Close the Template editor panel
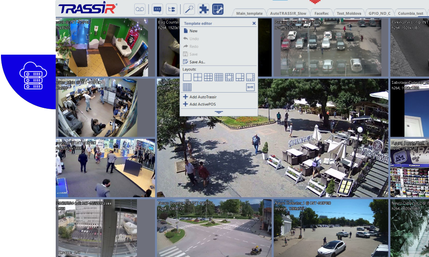 pyautogui.click(x=254, y=23)
